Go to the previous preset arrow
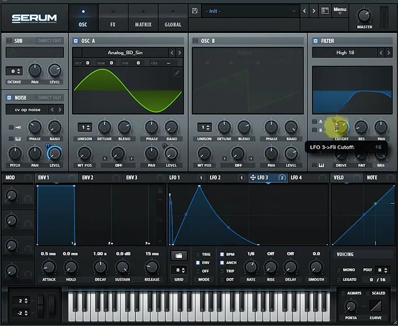Image resolution: width=398 pixels, height=326 pixels. click(x=304, y=11)
